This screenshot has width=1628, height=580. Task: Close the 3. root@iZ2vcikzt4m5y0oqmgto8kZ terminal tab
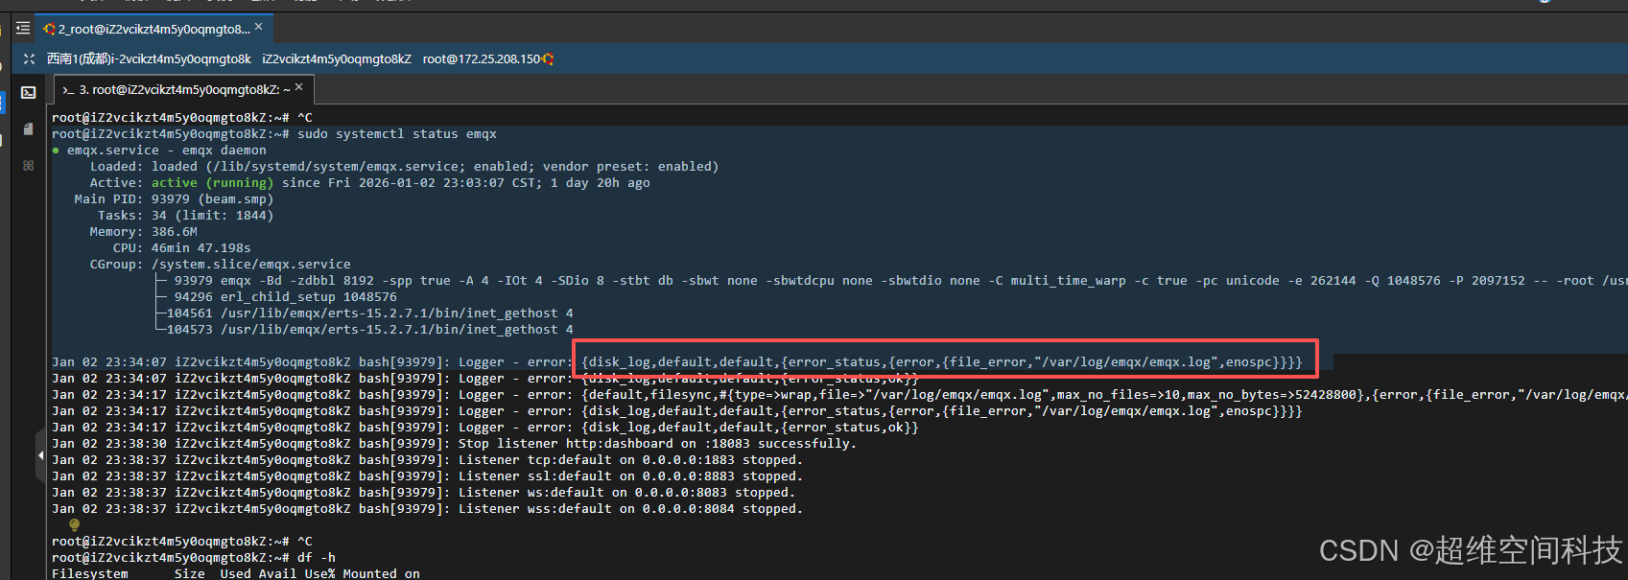click(x=299, y=87)
